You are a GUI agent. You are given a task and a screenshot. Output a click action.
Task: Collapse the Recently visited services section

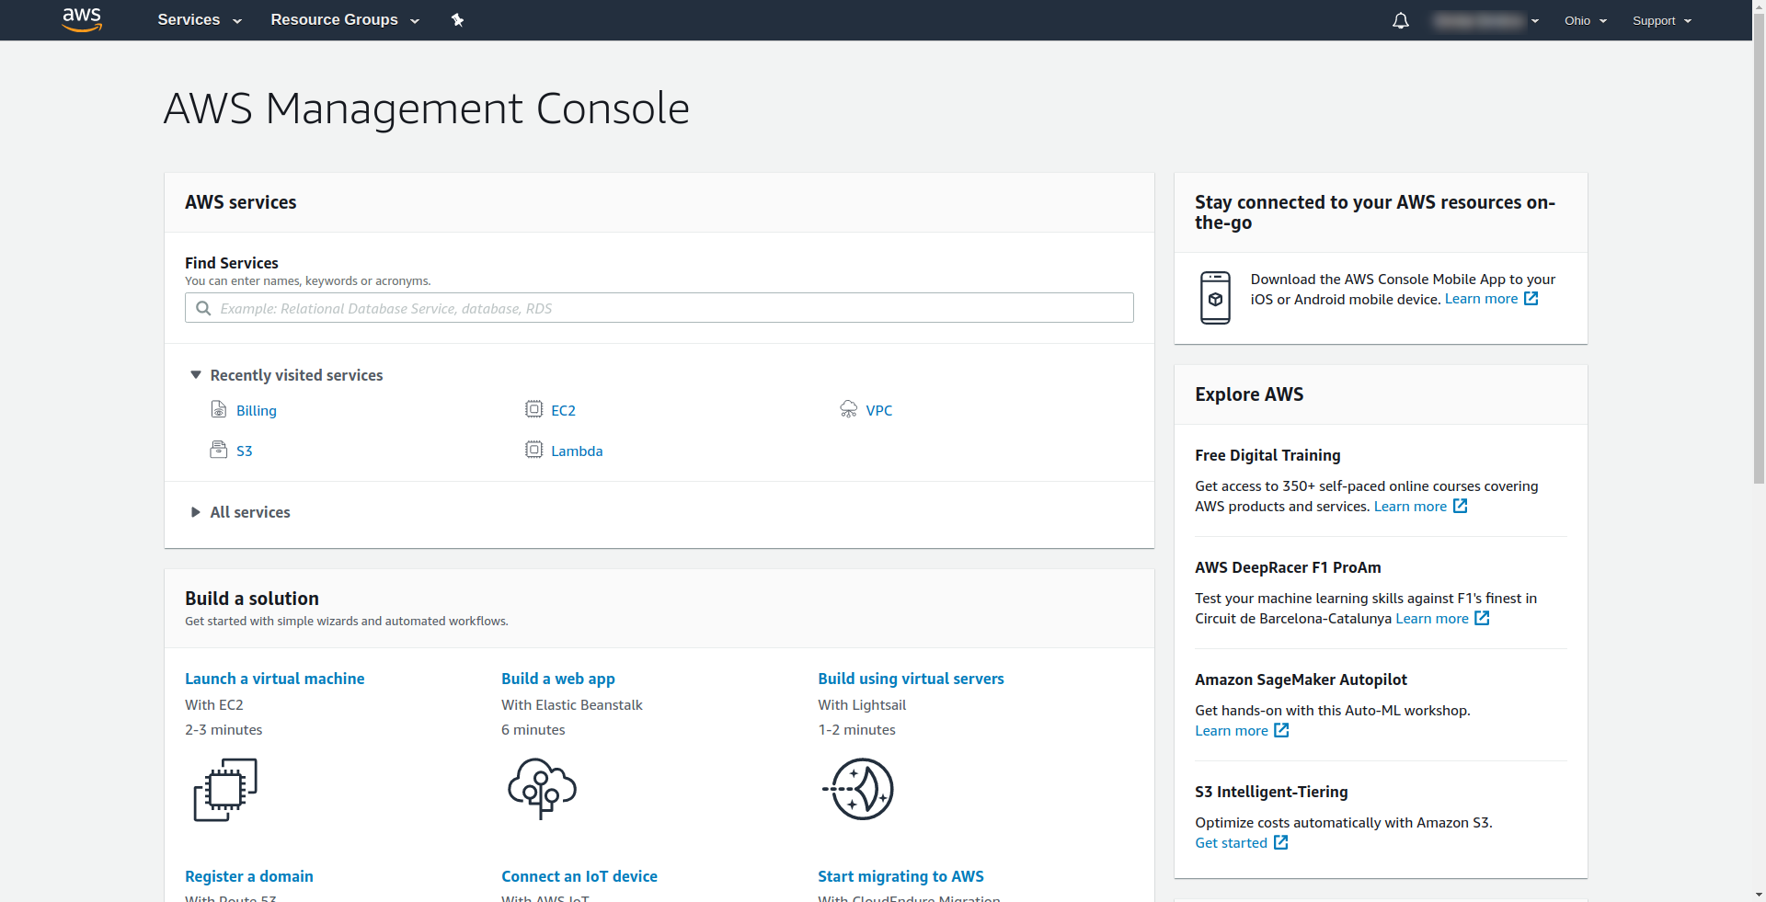point(196,375)
